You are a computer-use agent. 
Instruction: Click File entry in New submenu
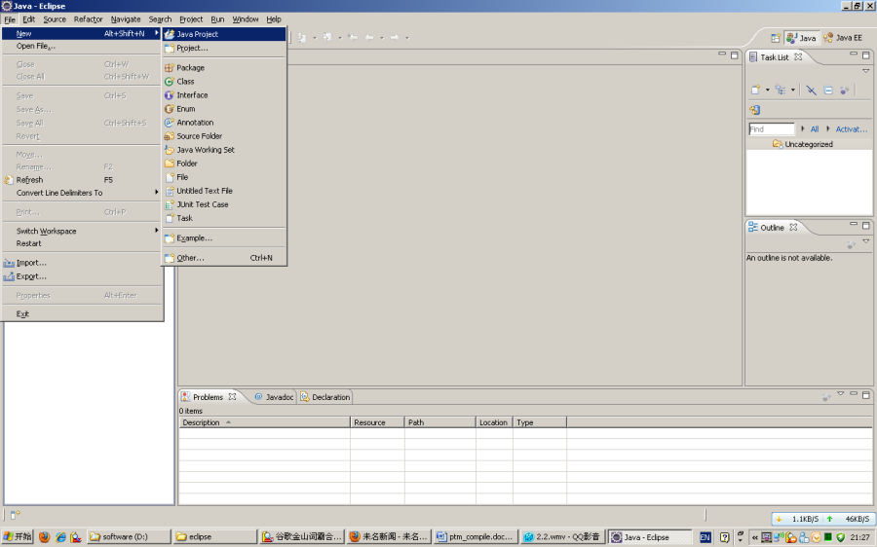224,177
